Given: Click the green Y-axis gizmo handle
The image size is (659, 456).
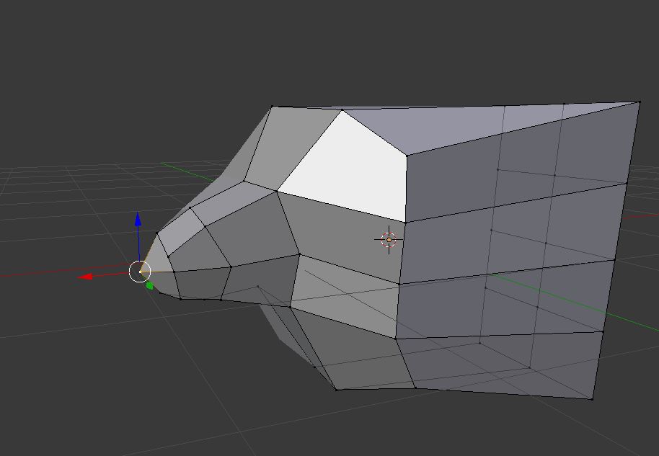Looking at the screenshot, I should (149, 286).
